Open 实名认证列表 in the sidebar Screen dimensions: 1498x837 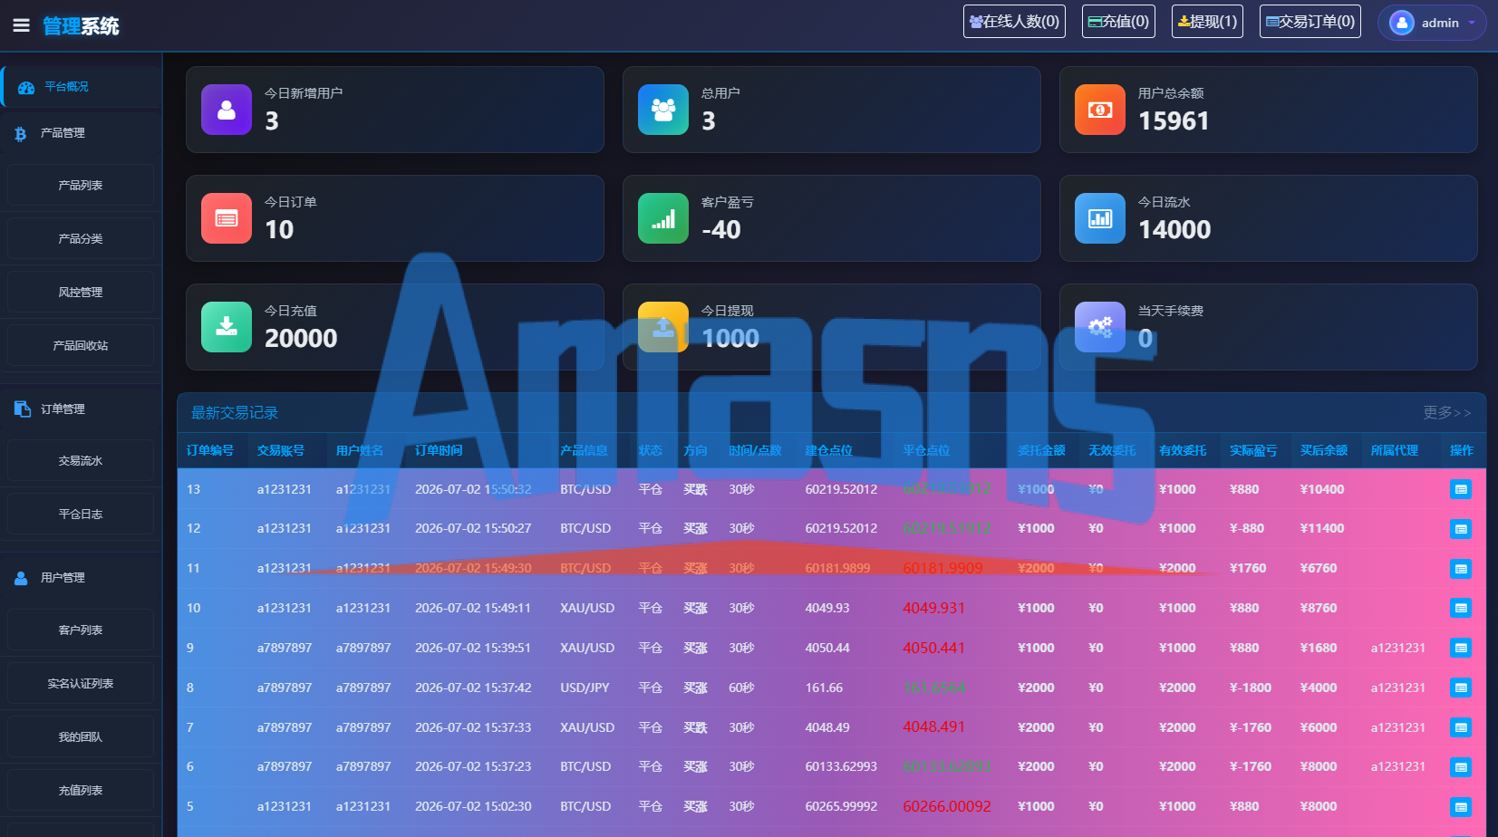[81, 684]
